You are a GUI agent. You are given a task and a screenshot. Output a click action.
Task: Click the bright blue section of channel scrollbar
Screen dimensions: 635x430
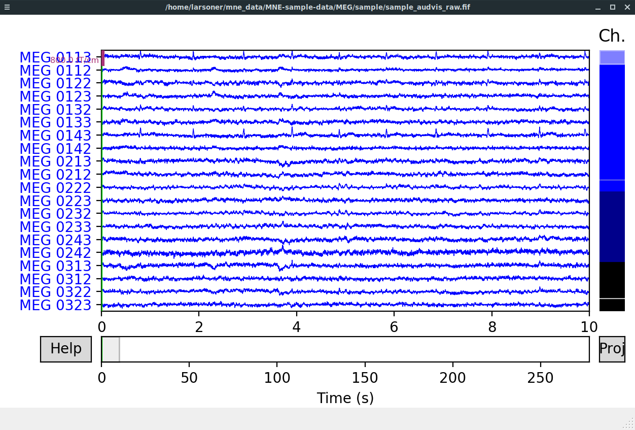click(612, 128)
